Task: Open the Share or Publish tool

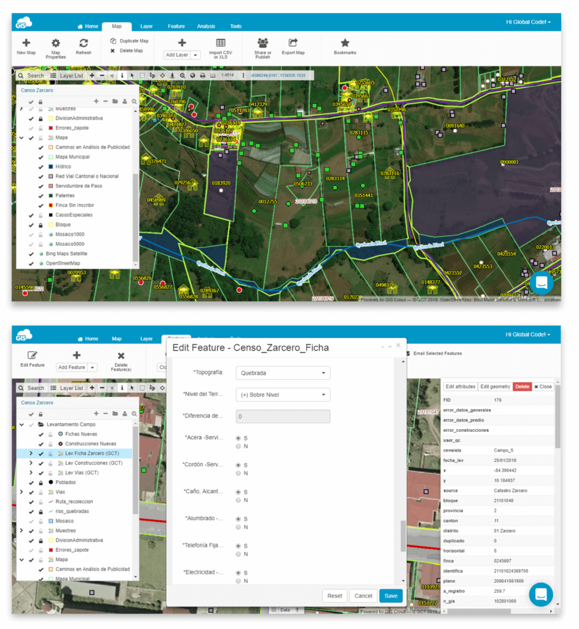Action: click(x=263, y=43)
